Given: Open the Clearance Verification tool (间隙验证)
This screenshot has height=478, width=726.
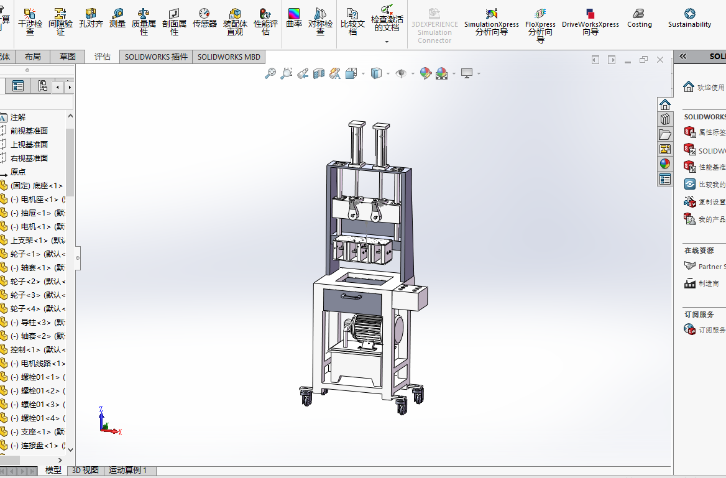Looking at the screenshot, I should point(61,22).
